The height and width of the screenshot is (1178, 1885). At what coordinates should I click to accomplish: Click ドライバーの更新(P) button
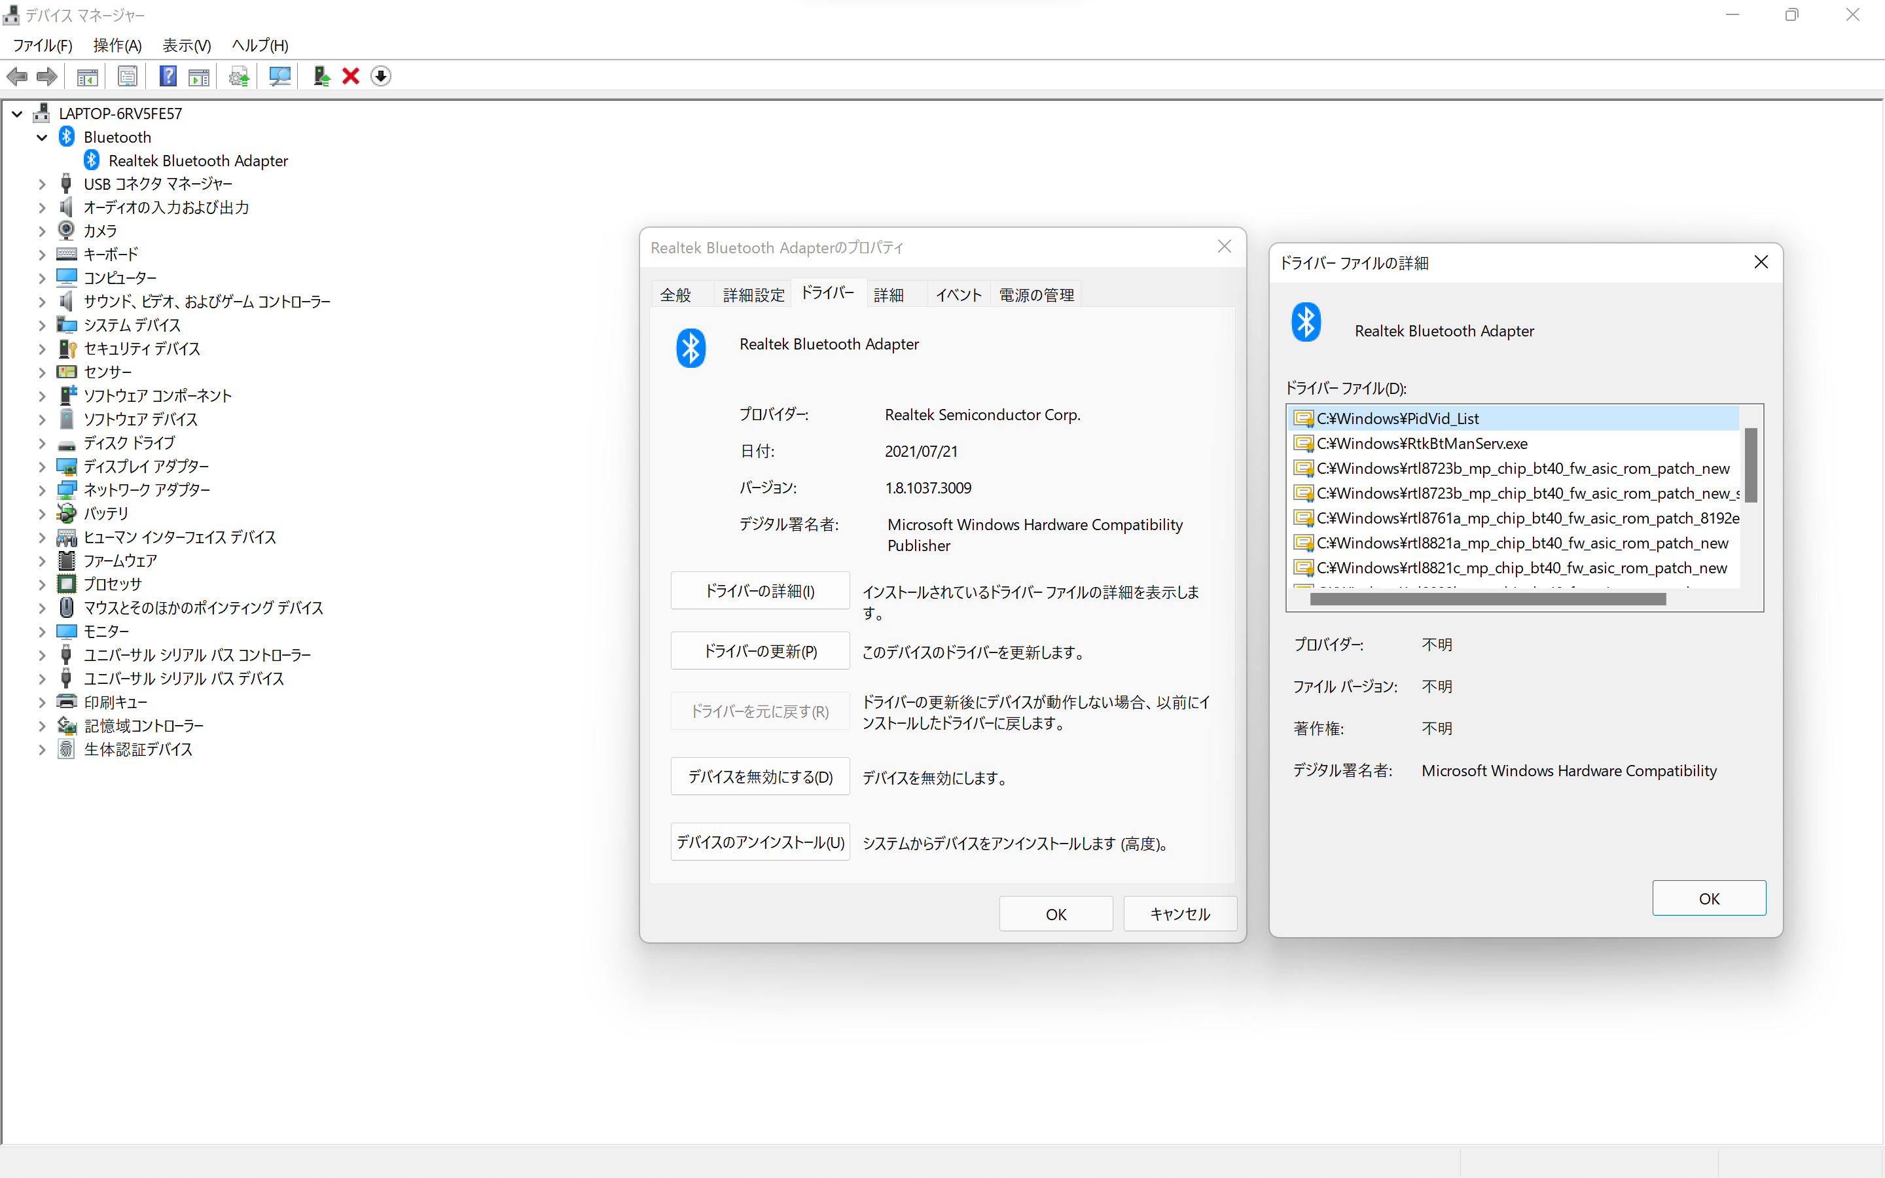tap(759, 651)
